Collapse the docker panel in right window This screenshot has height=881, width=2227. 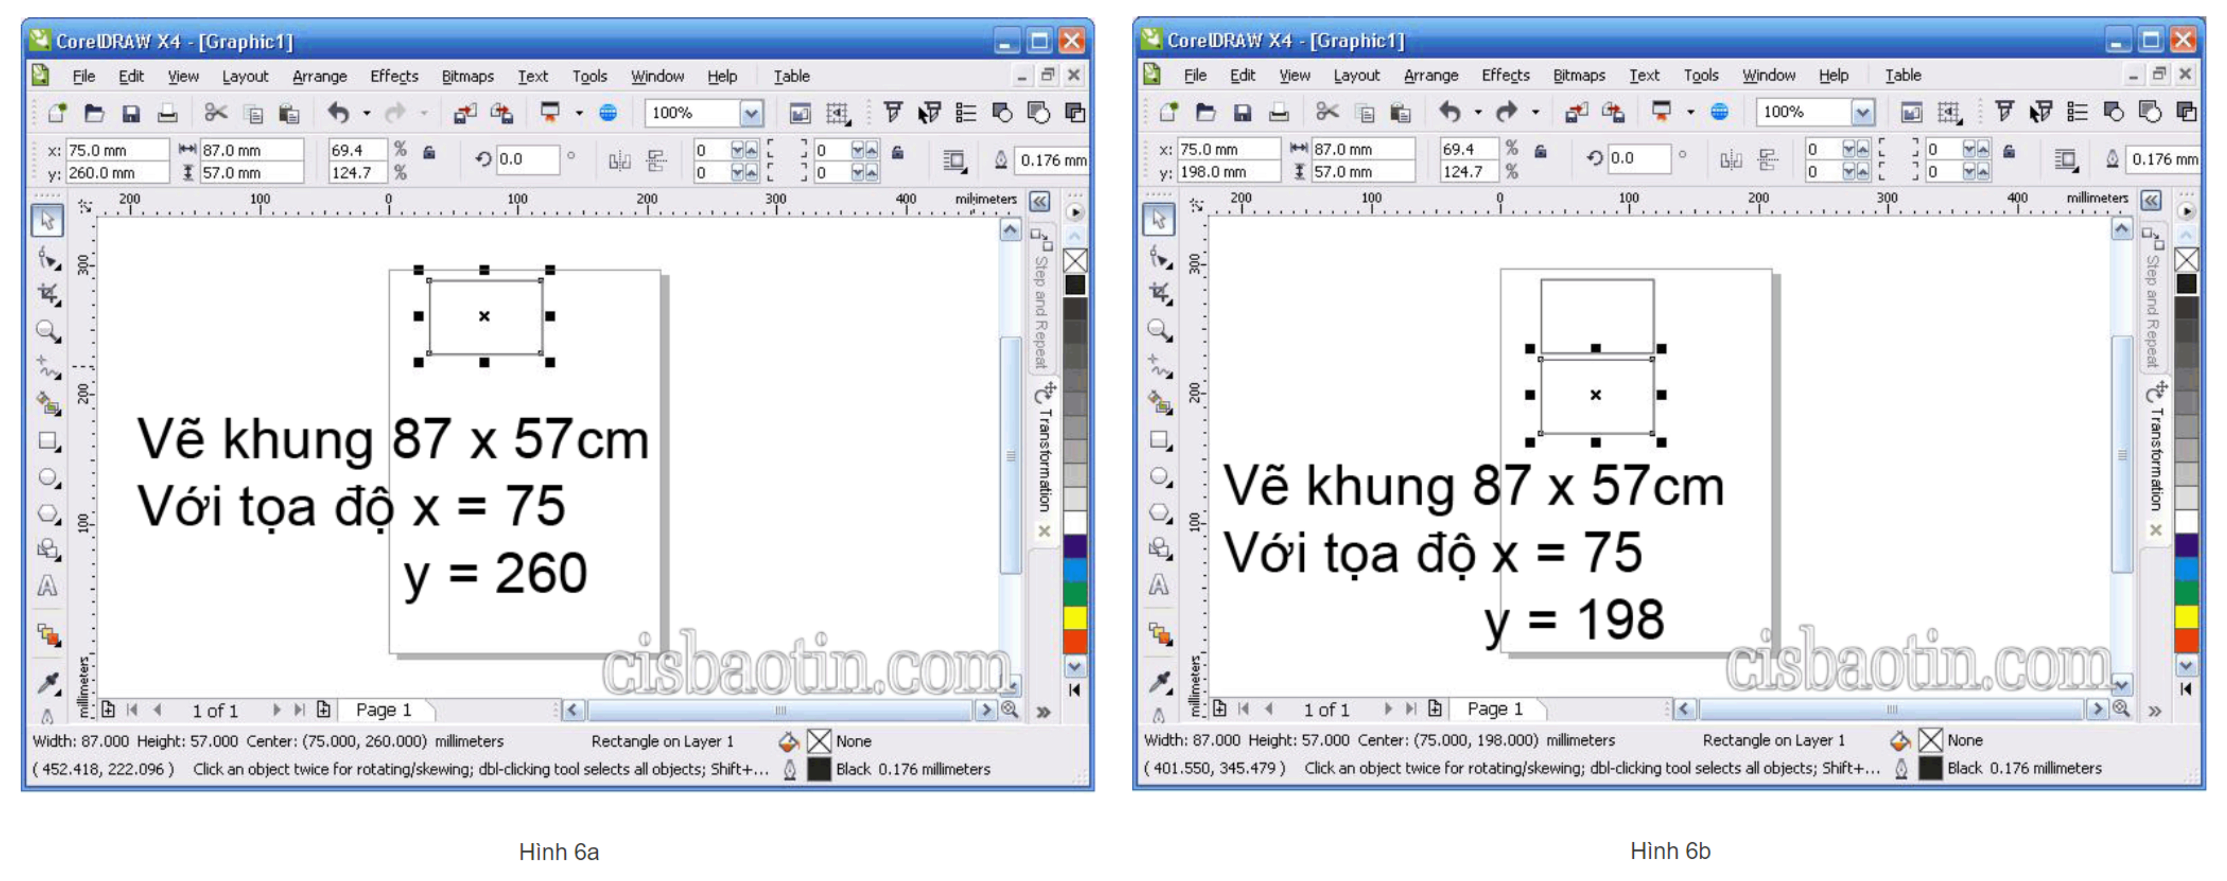click(2152, 201)
